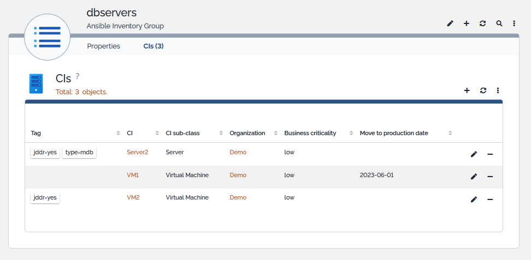This screenshot has height=260, width=531.
Task: Remove the Server2 row using minus icon
Action: pyautogui.click(x=490, y=154)
